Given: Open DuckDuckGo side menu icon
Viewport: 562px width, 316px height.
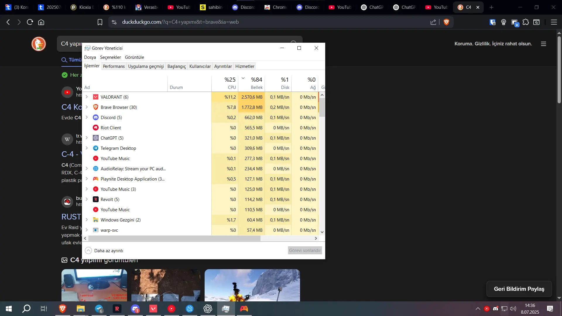Looking at the screenshot, I should 544,44.
